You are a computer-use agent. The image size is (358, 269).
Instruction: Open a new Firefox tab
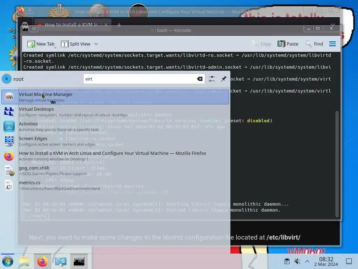tap(119, 25)
